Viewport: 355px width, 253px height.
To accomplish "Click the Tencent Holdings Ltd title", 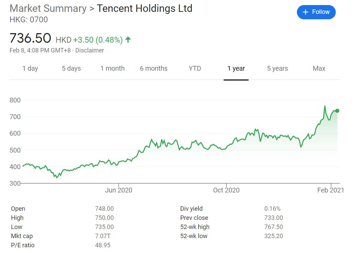I will pyautogui.click(x=145, y=8).
